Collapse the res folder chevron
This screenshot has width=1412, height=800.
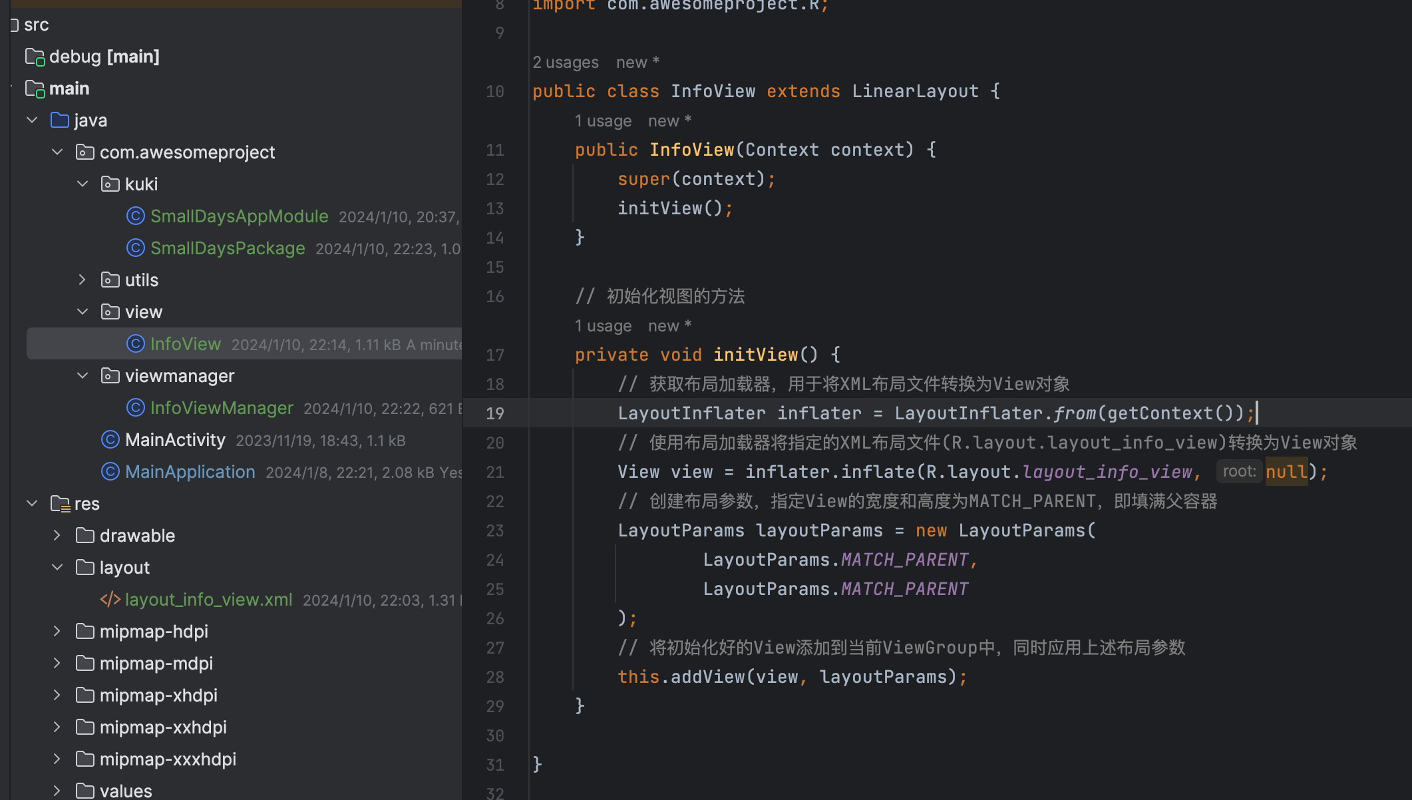[x=32, y=504]
